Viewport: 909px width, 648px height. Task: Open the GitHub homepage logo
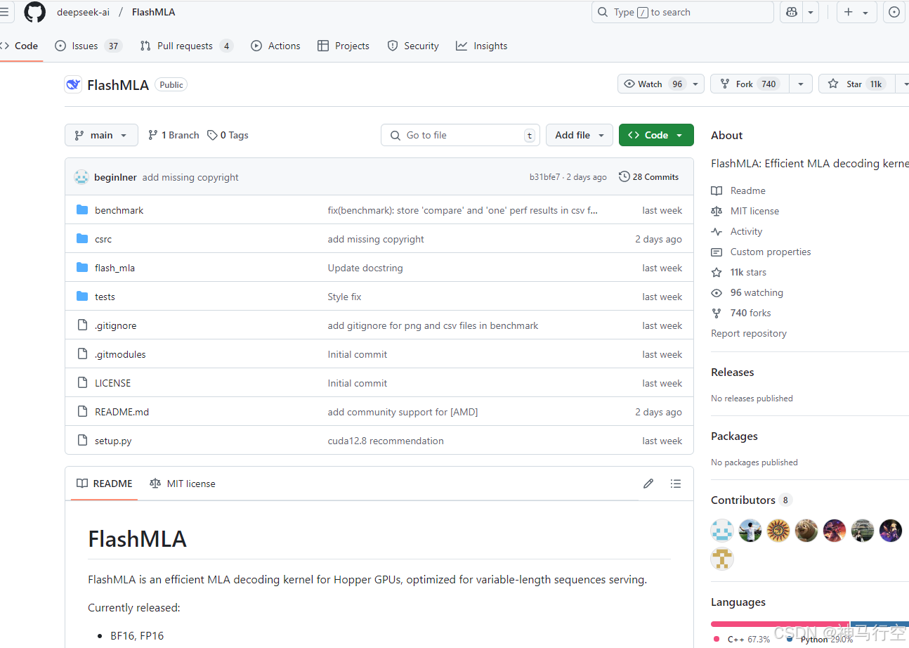pos(34,12)
